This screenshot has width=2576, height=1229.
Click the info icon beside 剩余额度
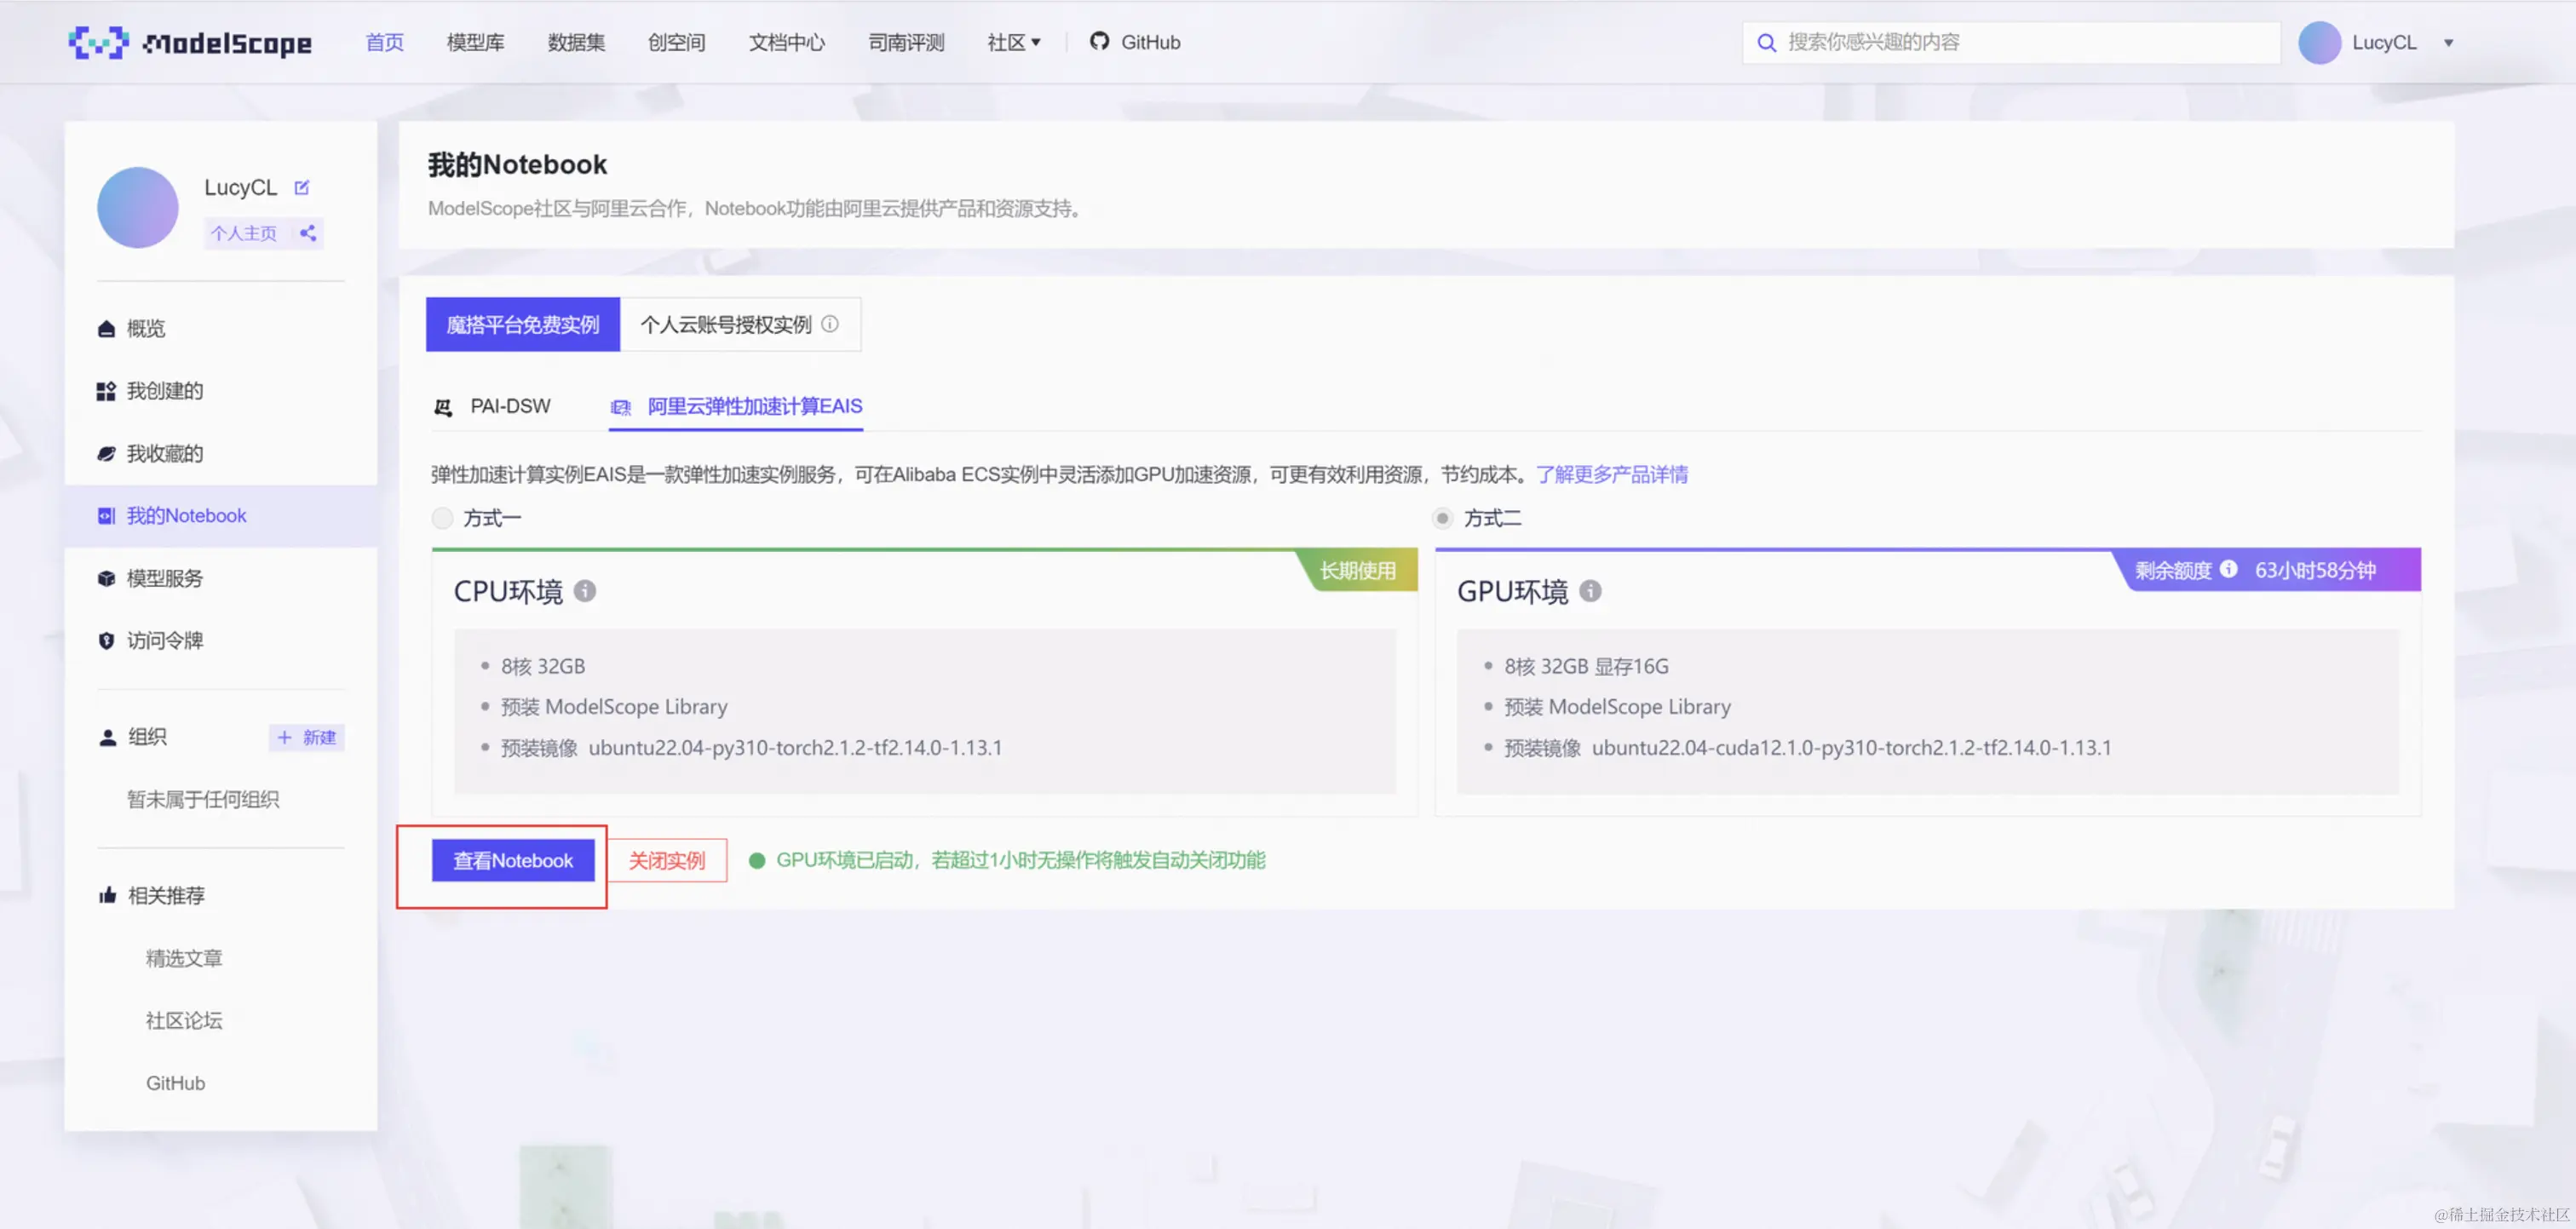[2228, 569]
